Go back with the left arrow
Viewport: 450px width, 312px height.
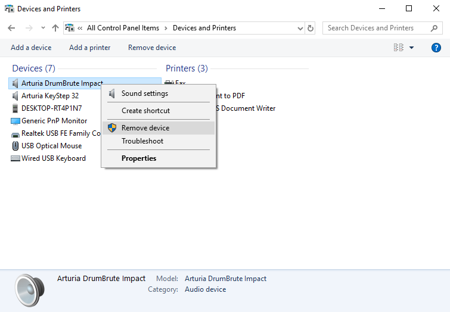click(11, 28)
